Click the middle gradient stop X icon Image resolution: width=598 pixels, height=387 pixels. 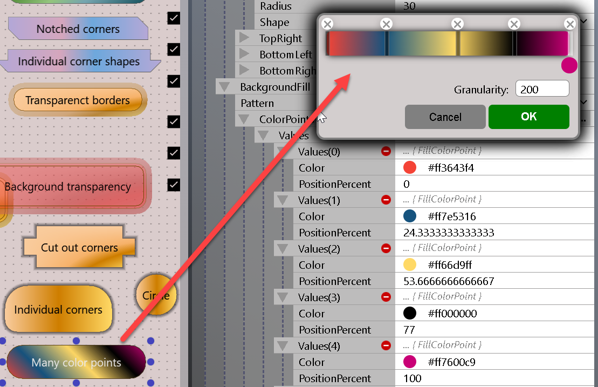[457, 24]
